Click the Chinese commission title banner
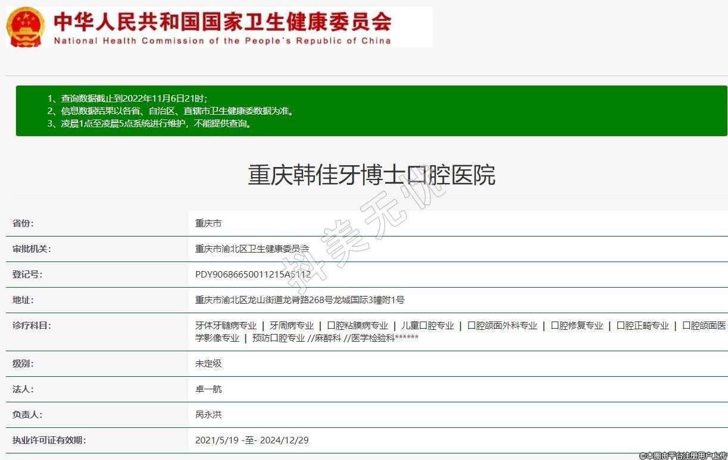Screen dimensions: 728x460 point(223,21)
